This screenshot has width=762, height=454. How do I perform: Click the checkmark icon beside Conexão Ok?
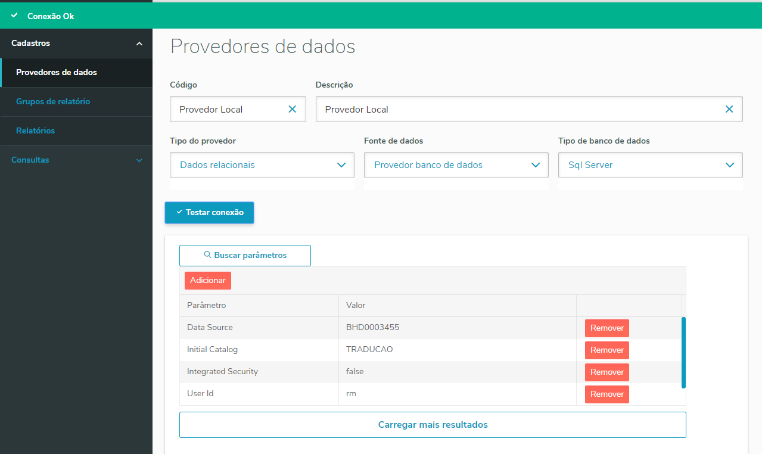(x=14, y=15)
